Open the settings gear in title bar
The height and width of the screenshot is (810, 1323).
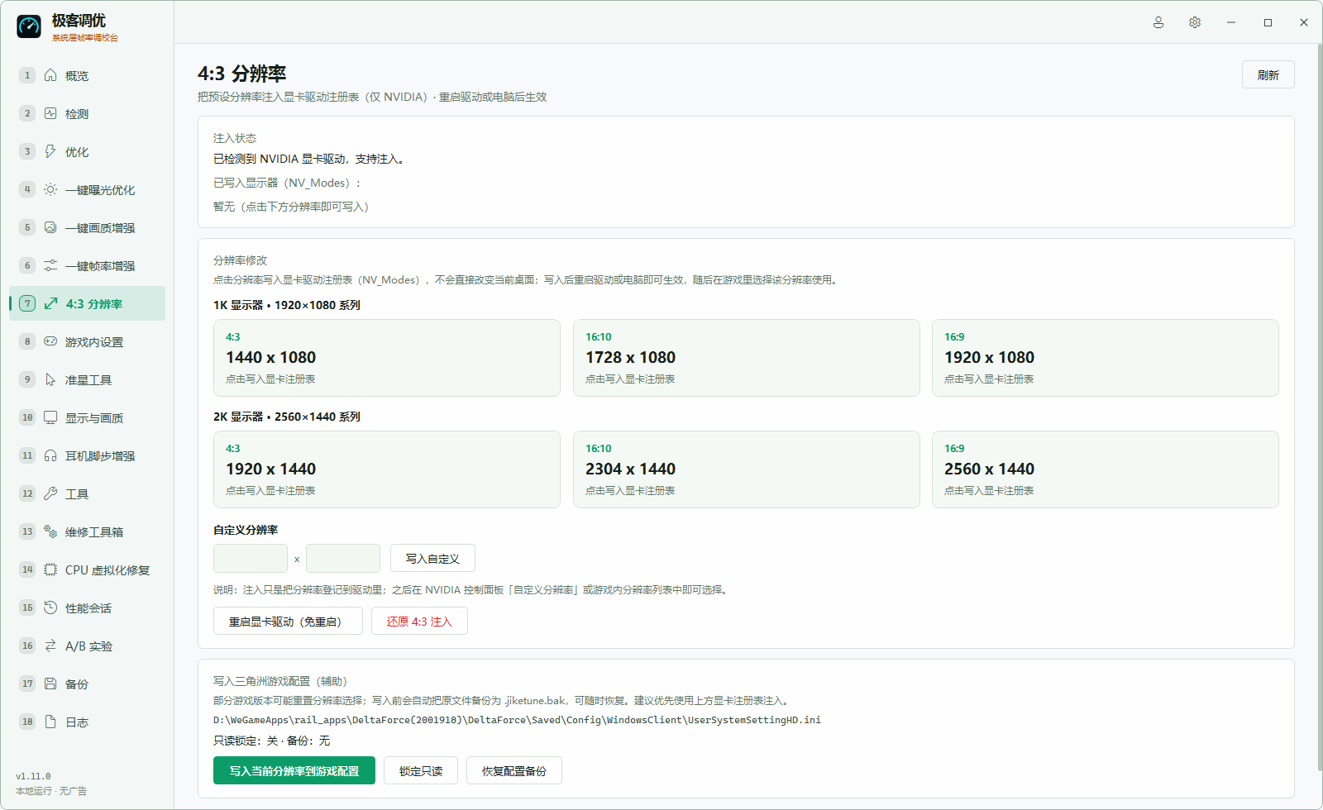click(x=1195, y=22)
